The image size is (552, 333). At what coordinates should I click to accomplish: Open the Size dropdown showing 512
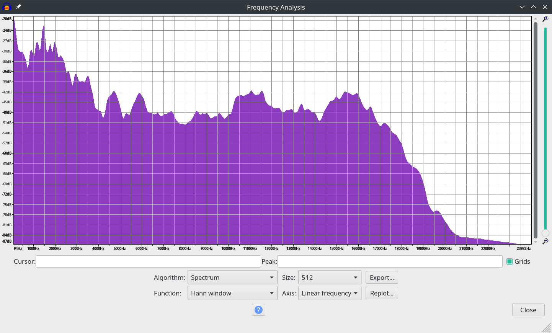click(x=330, y=277)
